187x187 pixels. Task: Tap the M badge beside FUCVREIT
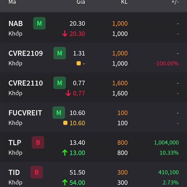(59, 113)
